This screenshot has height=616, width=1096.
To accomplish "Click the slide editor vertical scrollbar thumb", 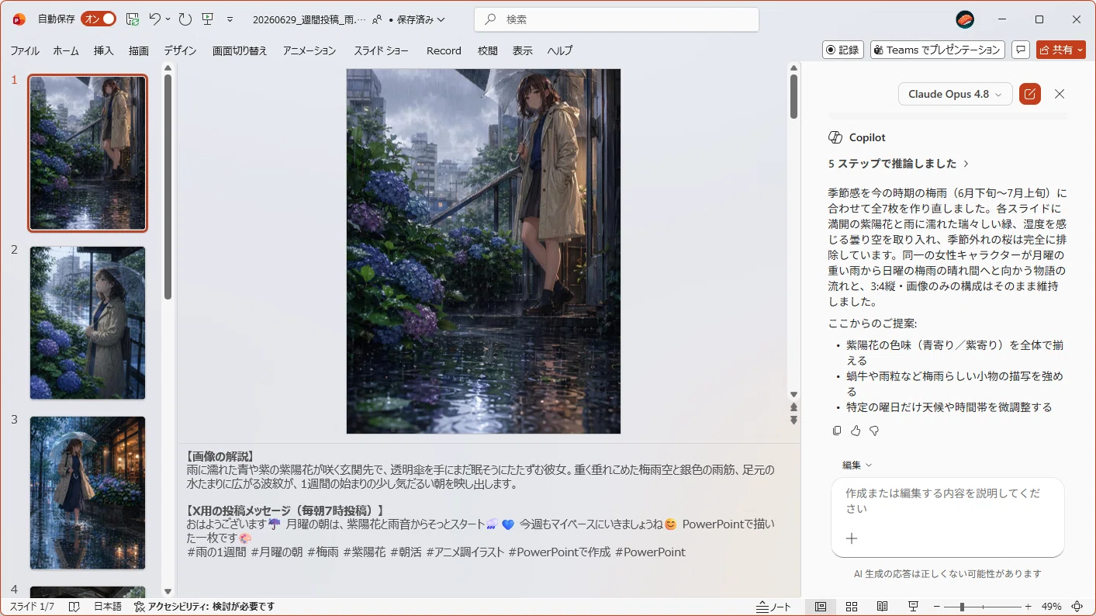I will pos(793,96).
